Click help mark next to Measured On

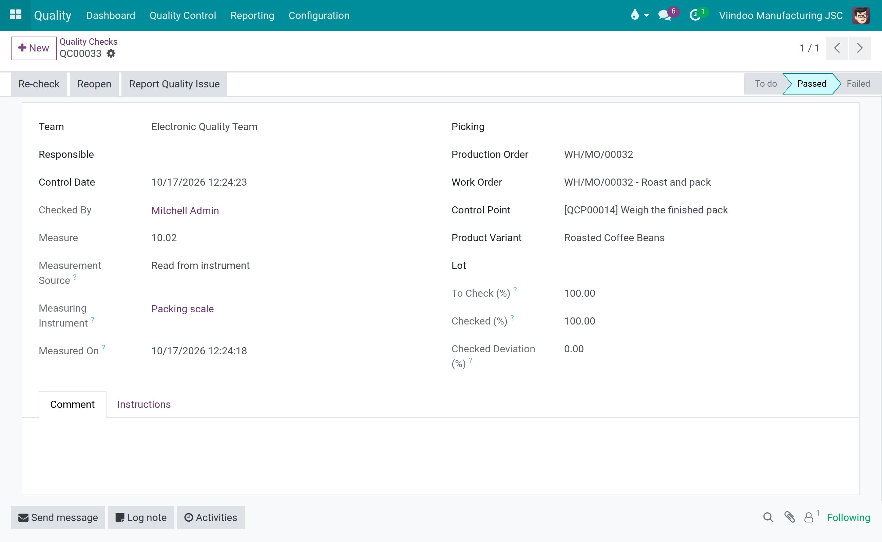pos(103,347)
